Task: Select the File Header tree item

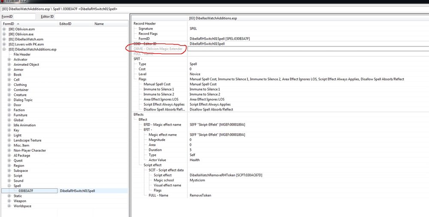Action: click(22, 55)
